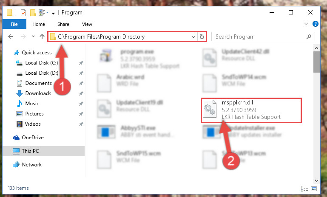Toggle pin next to Videos
Image resolution: width=327 pixels, height=197 pixels.
point(81,124)
